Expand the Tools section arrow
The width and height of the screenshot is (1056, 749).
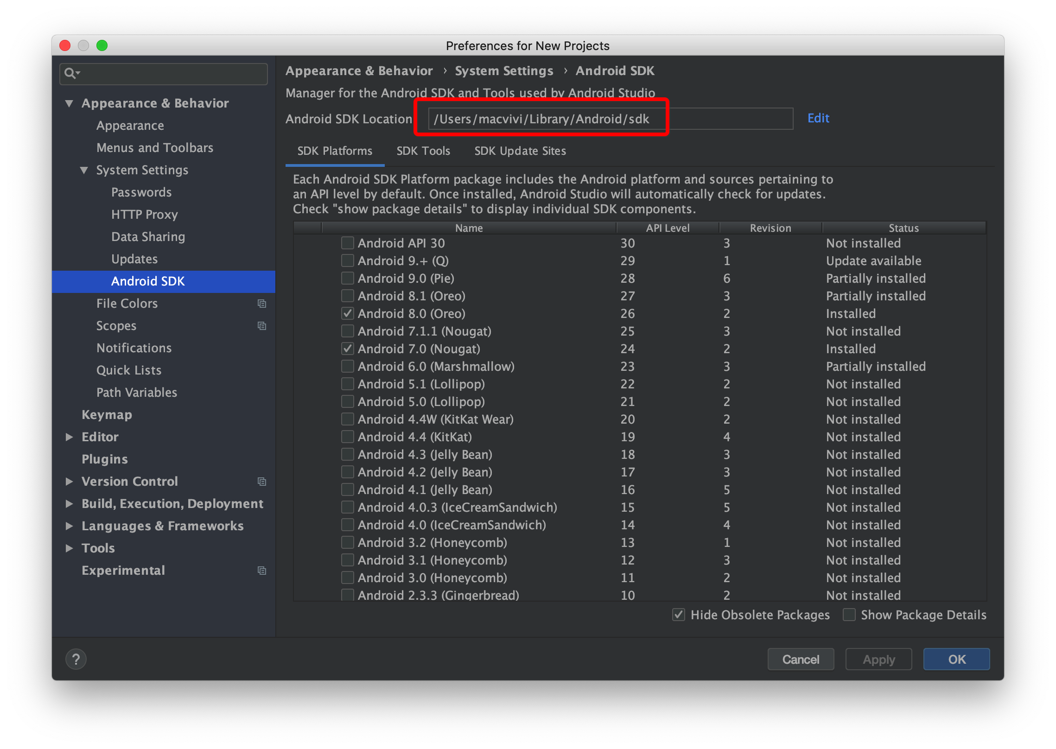(69, 548)
